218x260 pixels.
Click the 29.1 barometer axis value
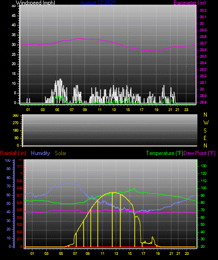[203, 82]
